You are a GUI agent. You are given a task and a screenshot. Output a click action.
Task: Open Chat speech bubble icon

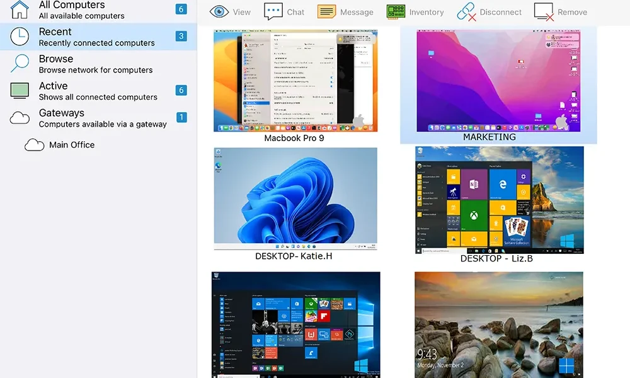pos(273,11)
